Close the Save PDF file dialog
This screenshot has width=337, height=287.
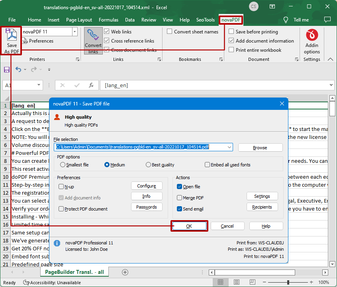282,104
